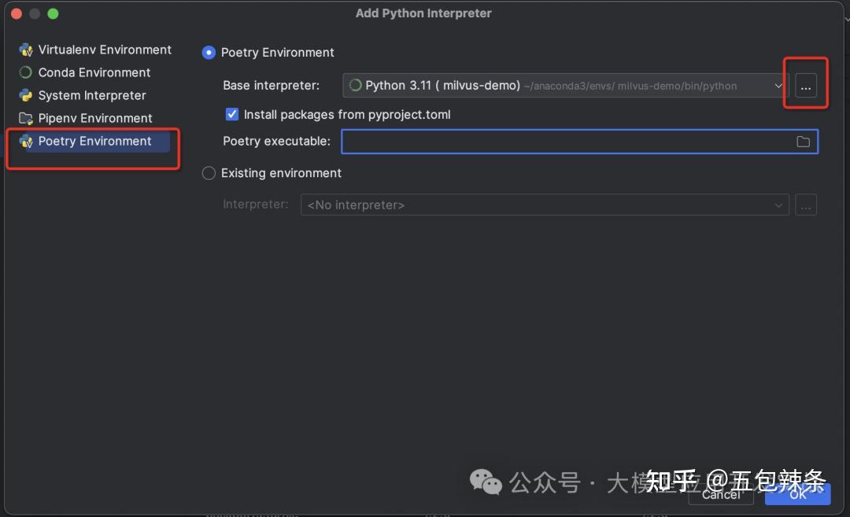This screenshot has width=850, height=517.
Task: Click the Conda Environment circle icon
Action: coord(26,73)
